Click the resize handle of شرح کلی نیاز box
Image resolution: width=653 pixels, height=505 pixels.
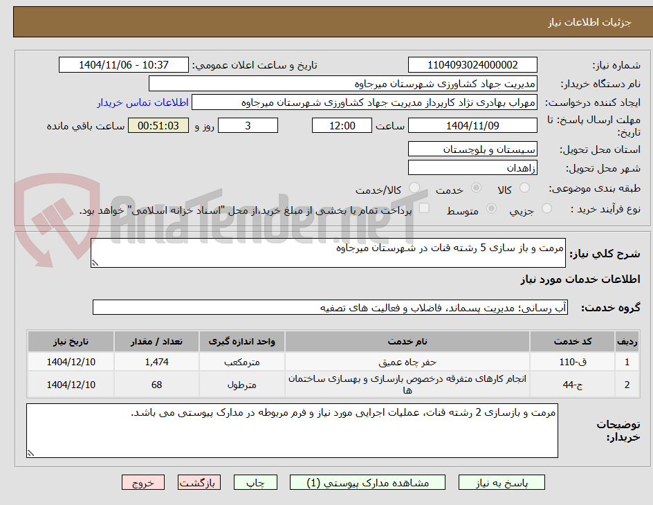coord(95,263)
